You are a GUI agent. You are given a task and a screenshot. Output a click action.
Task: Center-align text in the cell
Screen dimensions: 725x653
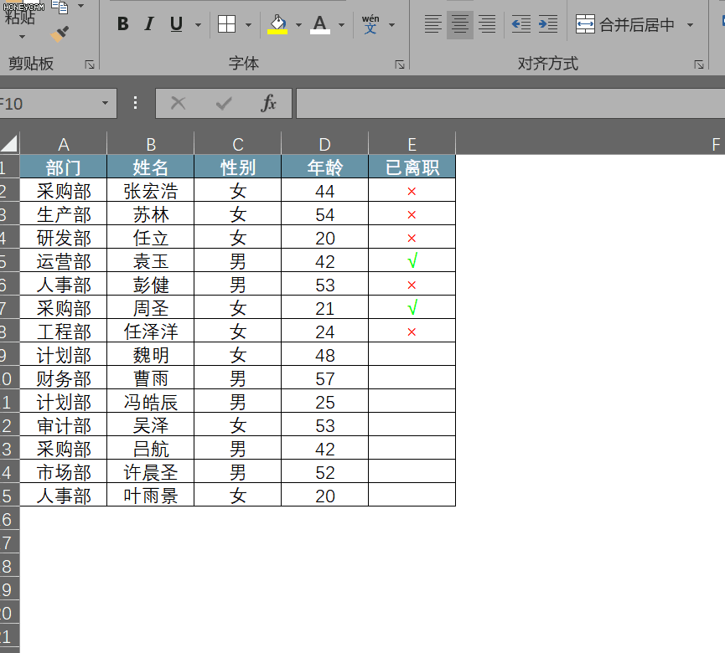[x=459, y=24]
